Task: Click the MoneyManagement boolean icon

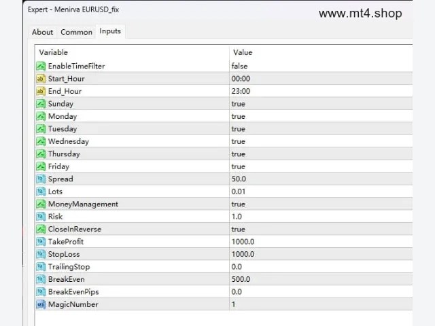Action: 41,204
